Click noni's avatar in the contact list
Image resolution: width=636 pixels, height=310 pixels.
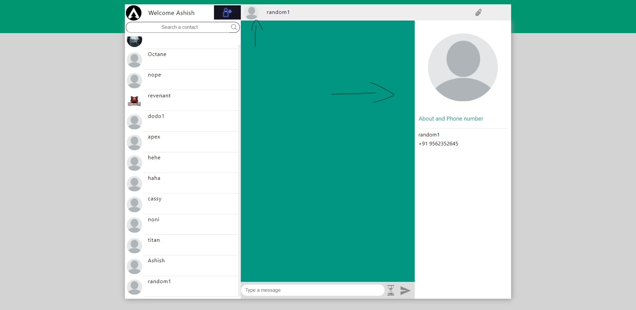point(134,225)
